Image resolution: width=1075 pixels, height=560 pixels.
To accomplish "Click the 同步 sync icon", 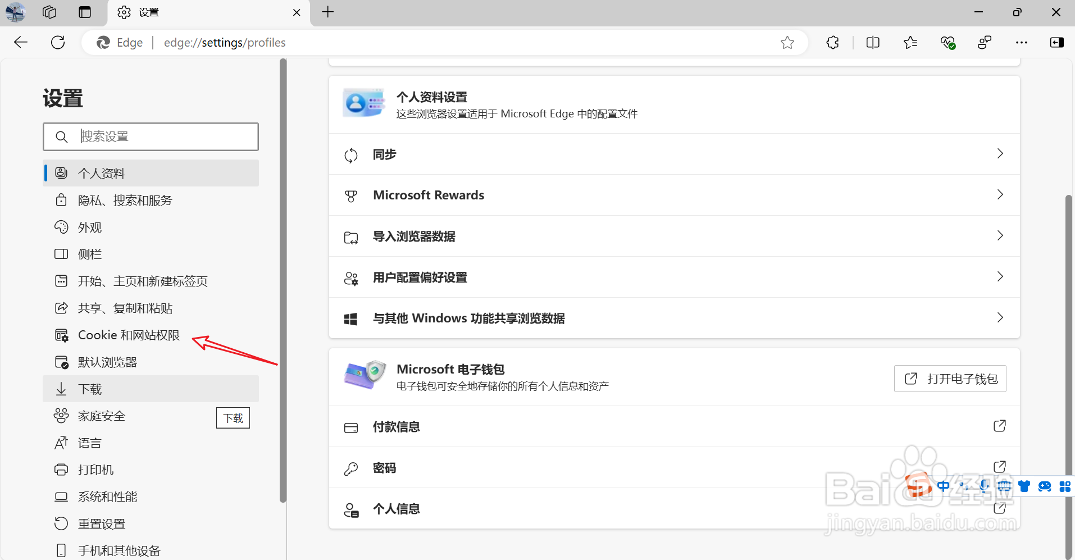I will tap(351, 155).
